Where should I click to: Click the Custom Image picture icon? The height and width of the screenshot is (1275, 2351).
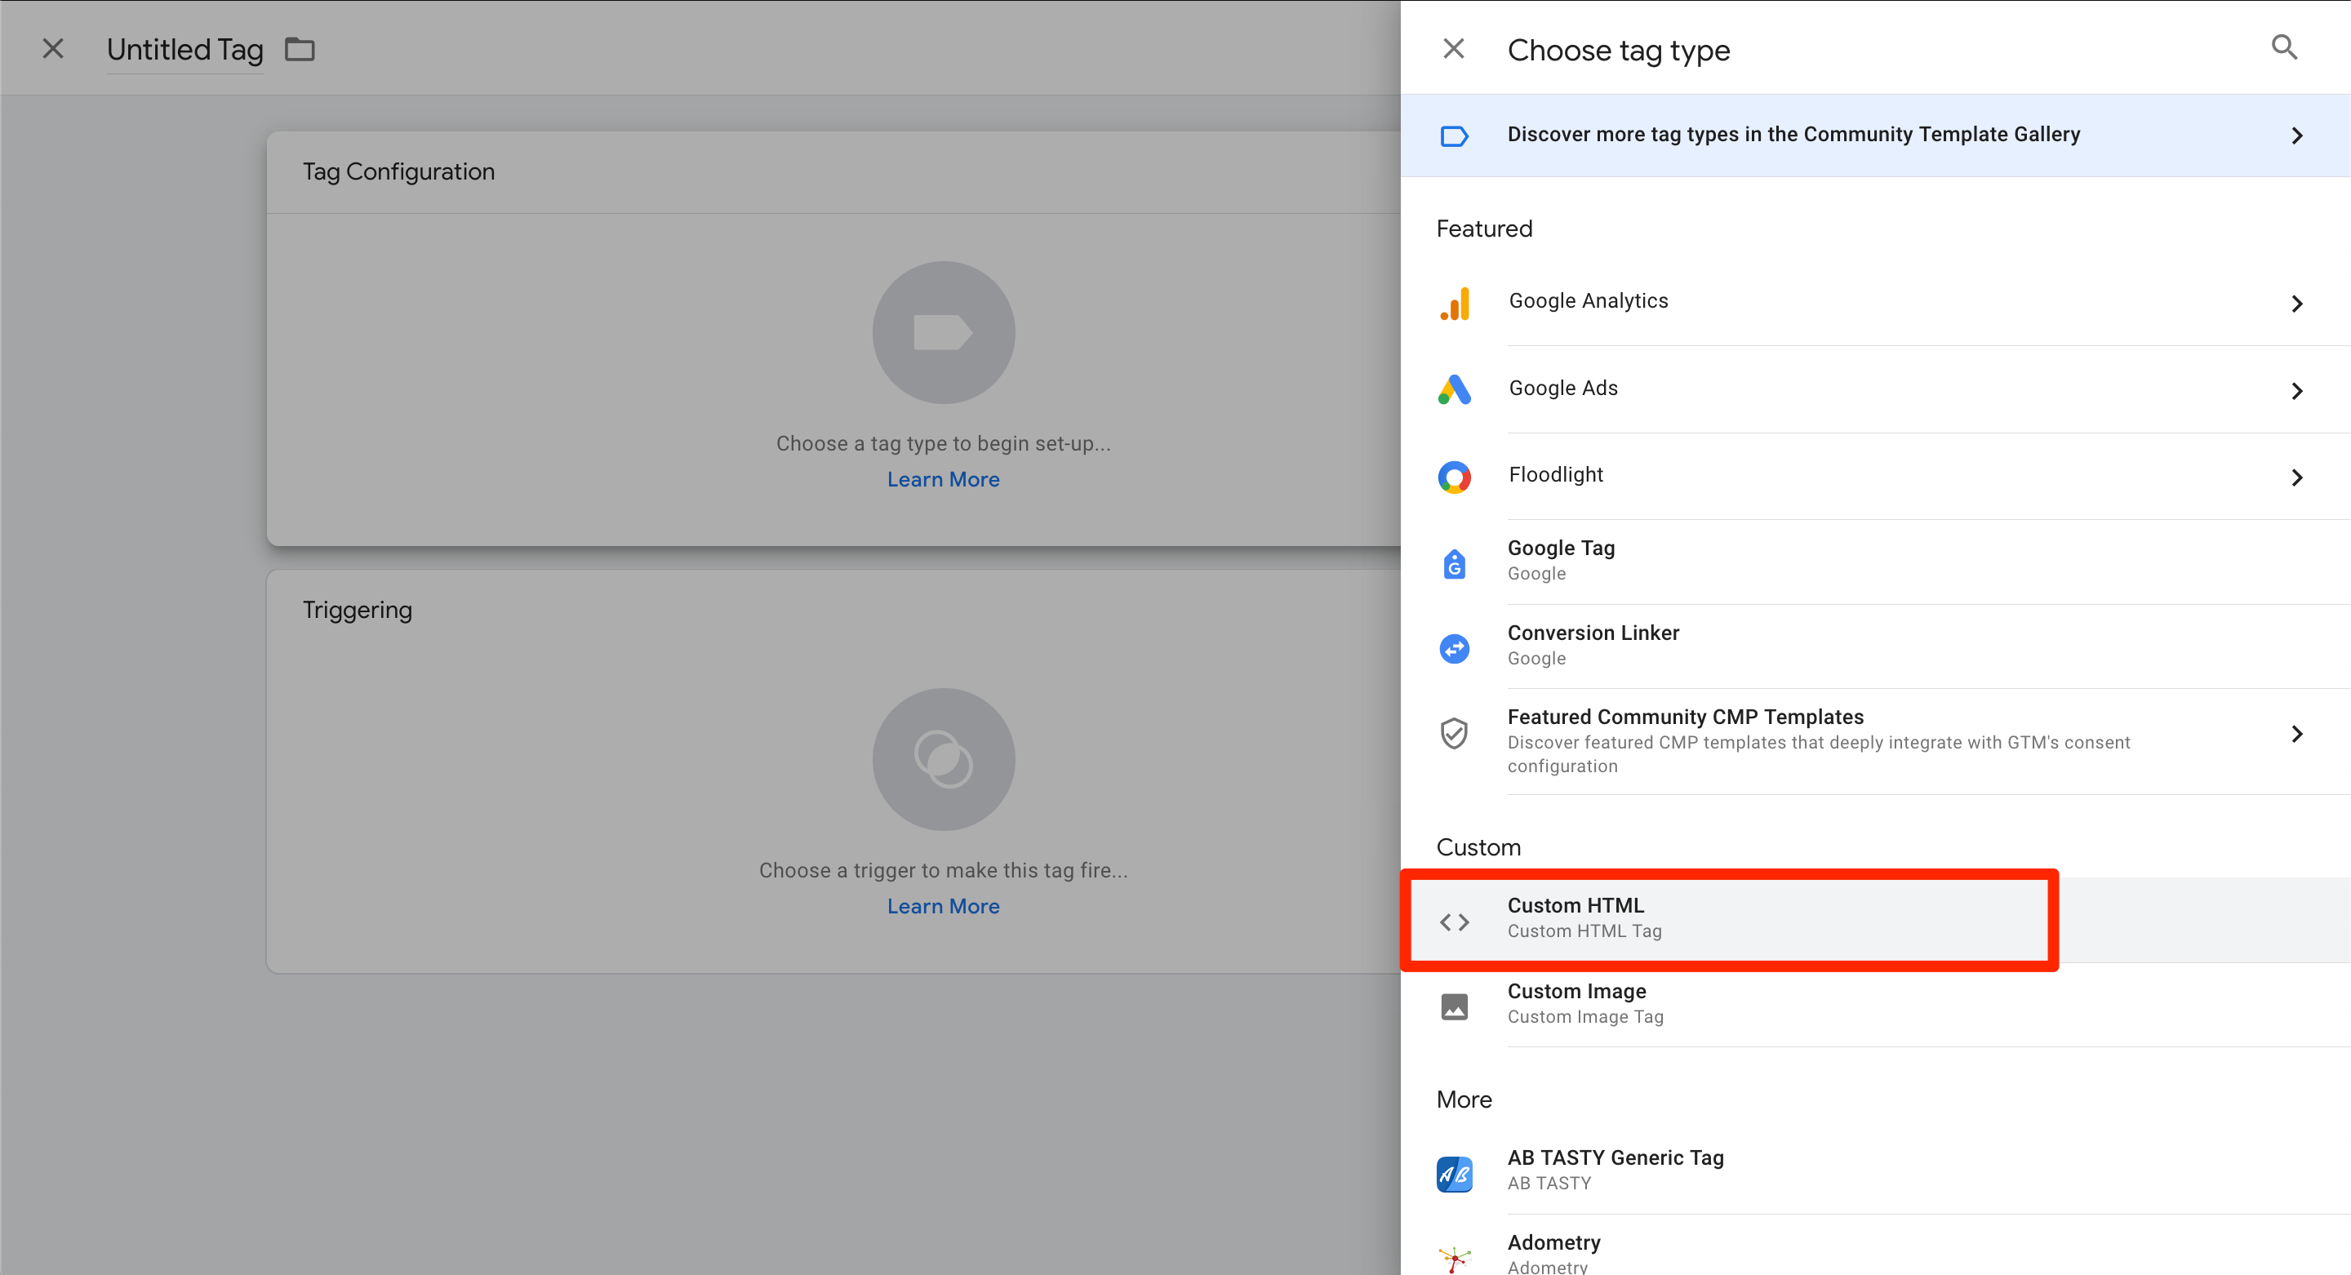(x=1455, y=1006)
